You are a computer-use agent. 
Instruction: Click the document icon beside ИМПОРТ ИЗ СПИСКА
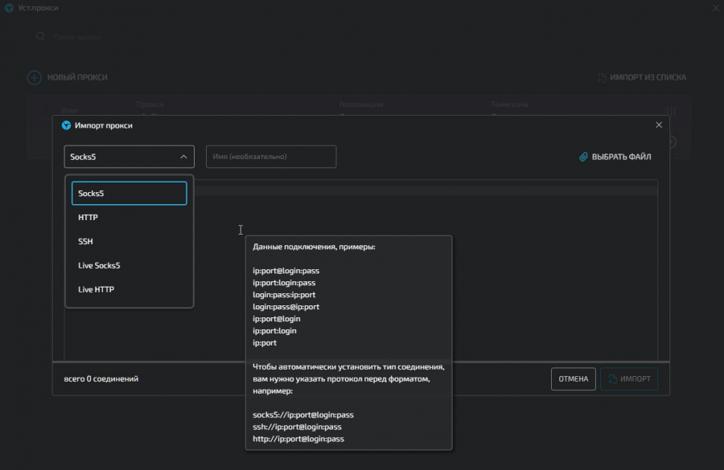coord(602,77)
